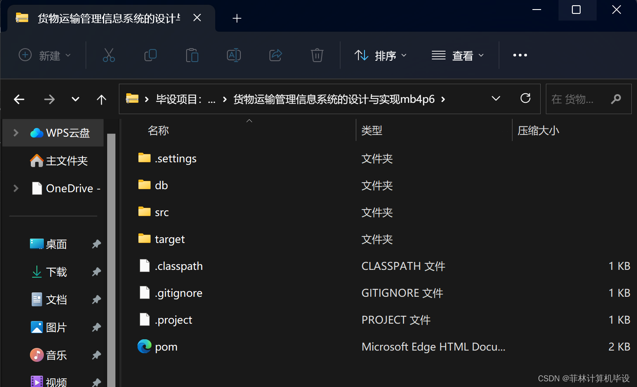Sort by 压缩大小 column header
The height and width of the screenshot is (387, 637).
[x=538, y=131]
